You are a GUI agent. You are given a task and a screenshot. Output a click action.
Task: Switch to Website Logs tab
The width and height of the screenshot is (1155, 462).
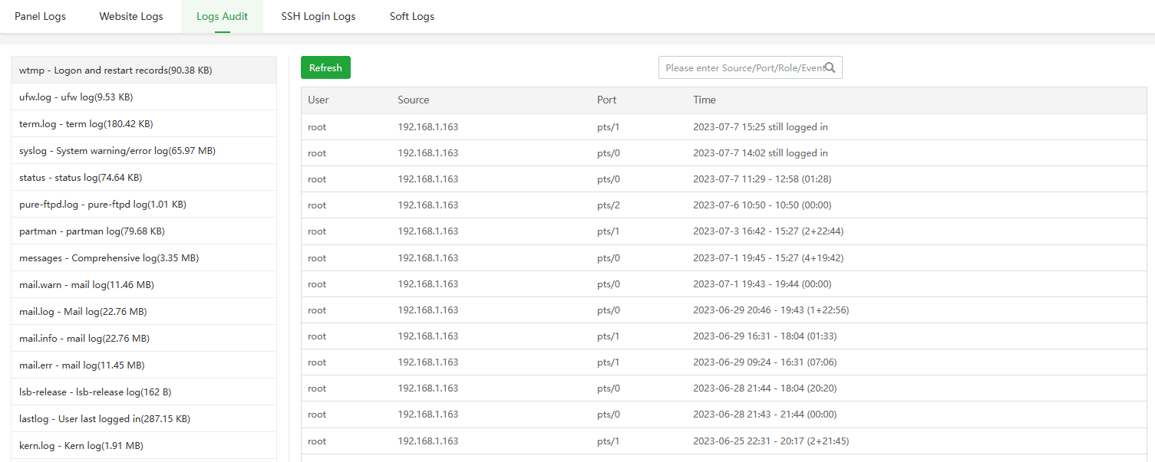coord(131,16)
